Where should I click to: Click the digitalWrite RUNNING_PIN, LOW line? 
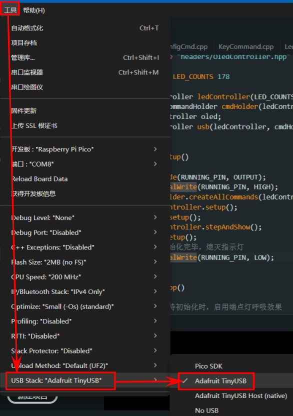222,257
